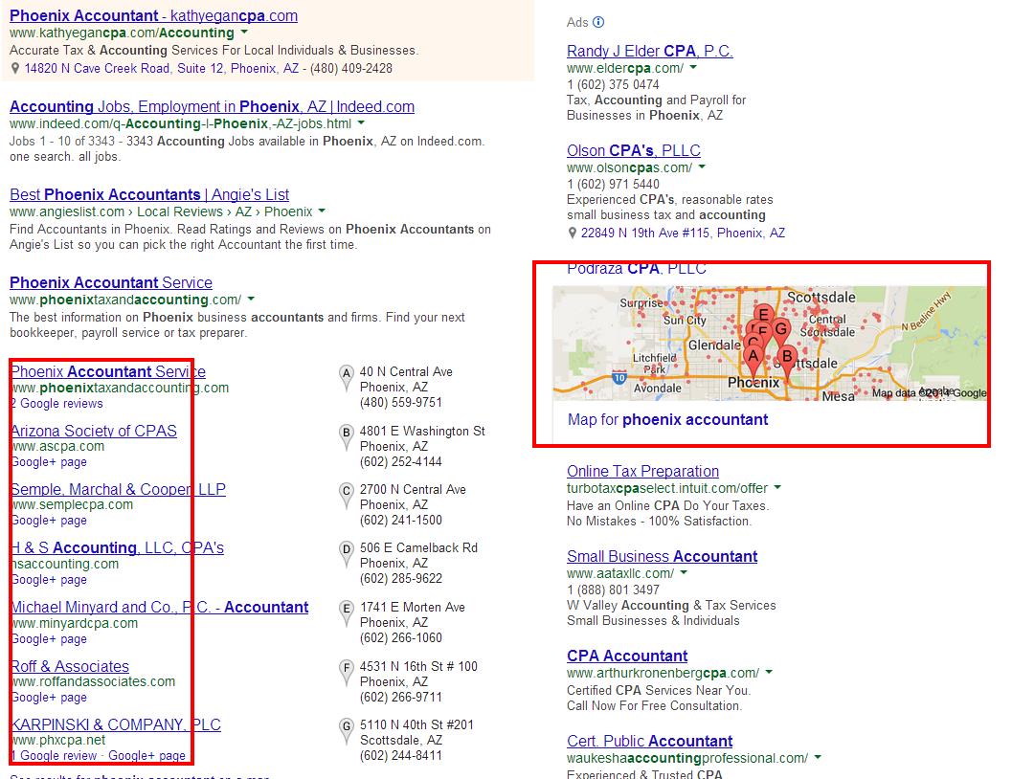This screenshot has height=779, width=1012.
Task: Open Online Tax Preparation ad
Action: coord(642,471)
